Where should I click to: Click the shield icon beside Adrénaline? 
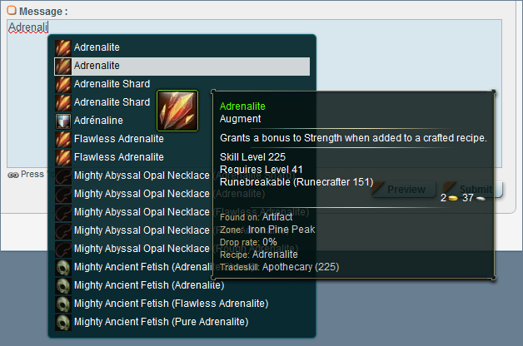pyautogui.click(x=63, y=121)
